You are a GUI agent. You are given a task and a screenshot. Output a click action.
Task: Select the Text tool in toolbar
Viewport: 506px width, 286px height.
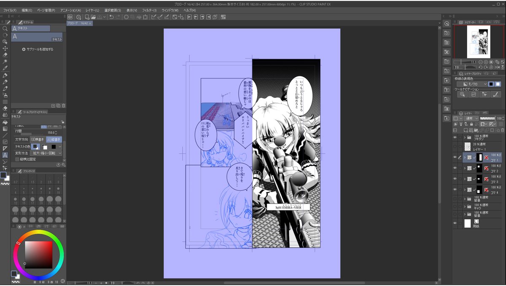pyautogui.click(x=5, y=155)
